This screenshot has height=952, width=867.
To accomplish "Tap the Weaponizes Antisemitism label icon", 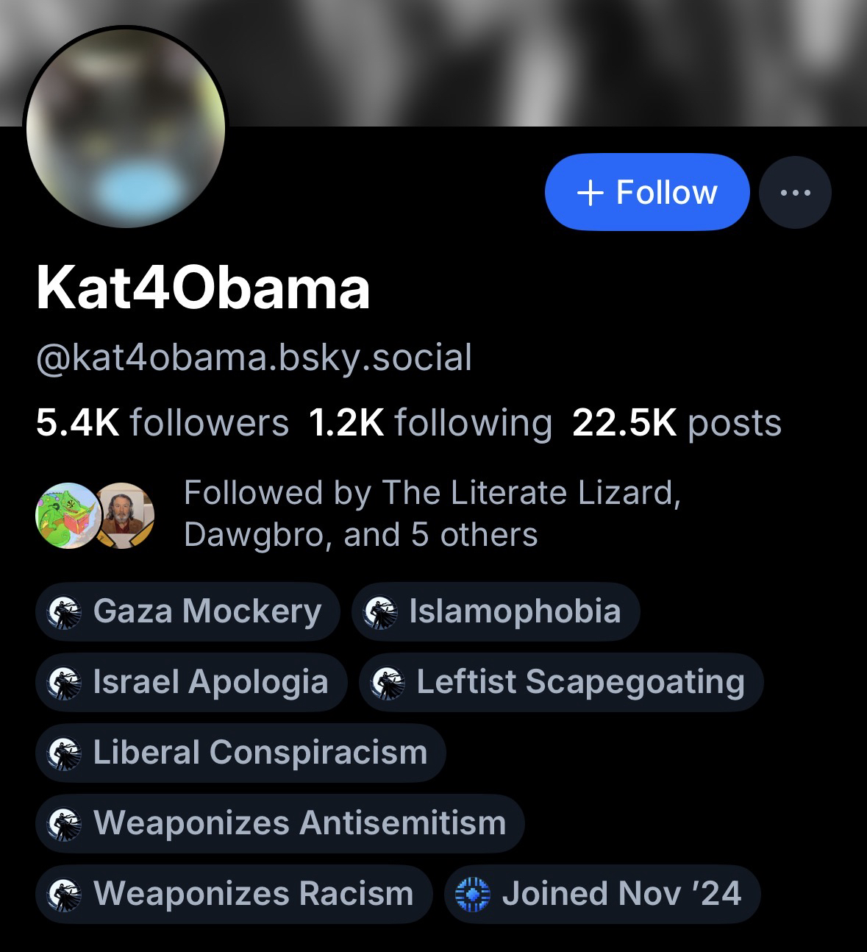I will tap(64, 824).
